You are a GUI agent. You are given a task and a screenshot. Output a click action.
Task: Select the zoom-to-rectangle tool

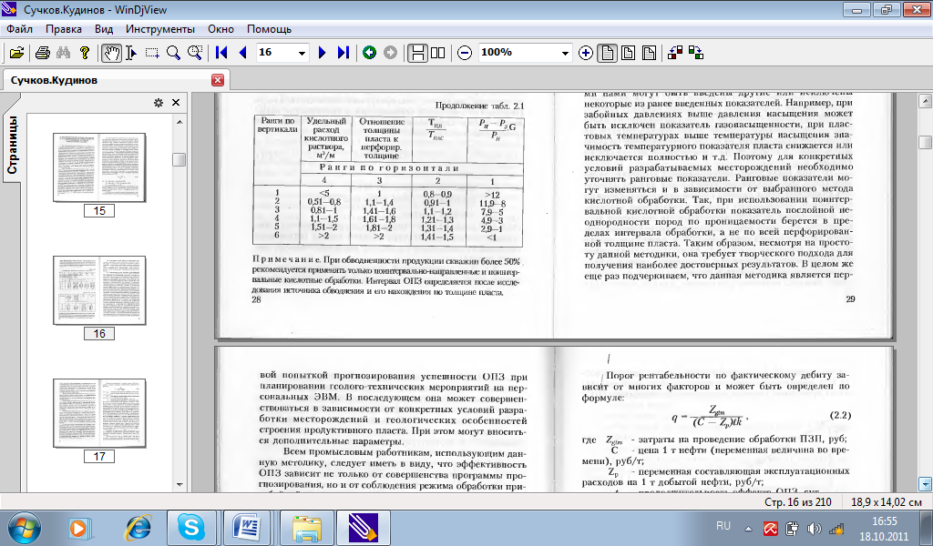pyautogui.click(x=195, y=53)
